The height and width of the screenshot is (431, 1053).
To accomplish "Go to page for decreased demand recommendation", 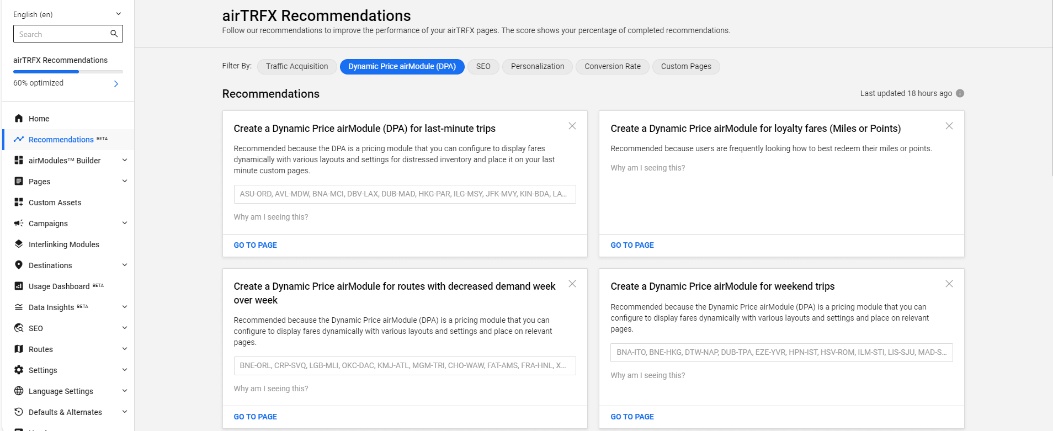I will [x=255, y=417].
